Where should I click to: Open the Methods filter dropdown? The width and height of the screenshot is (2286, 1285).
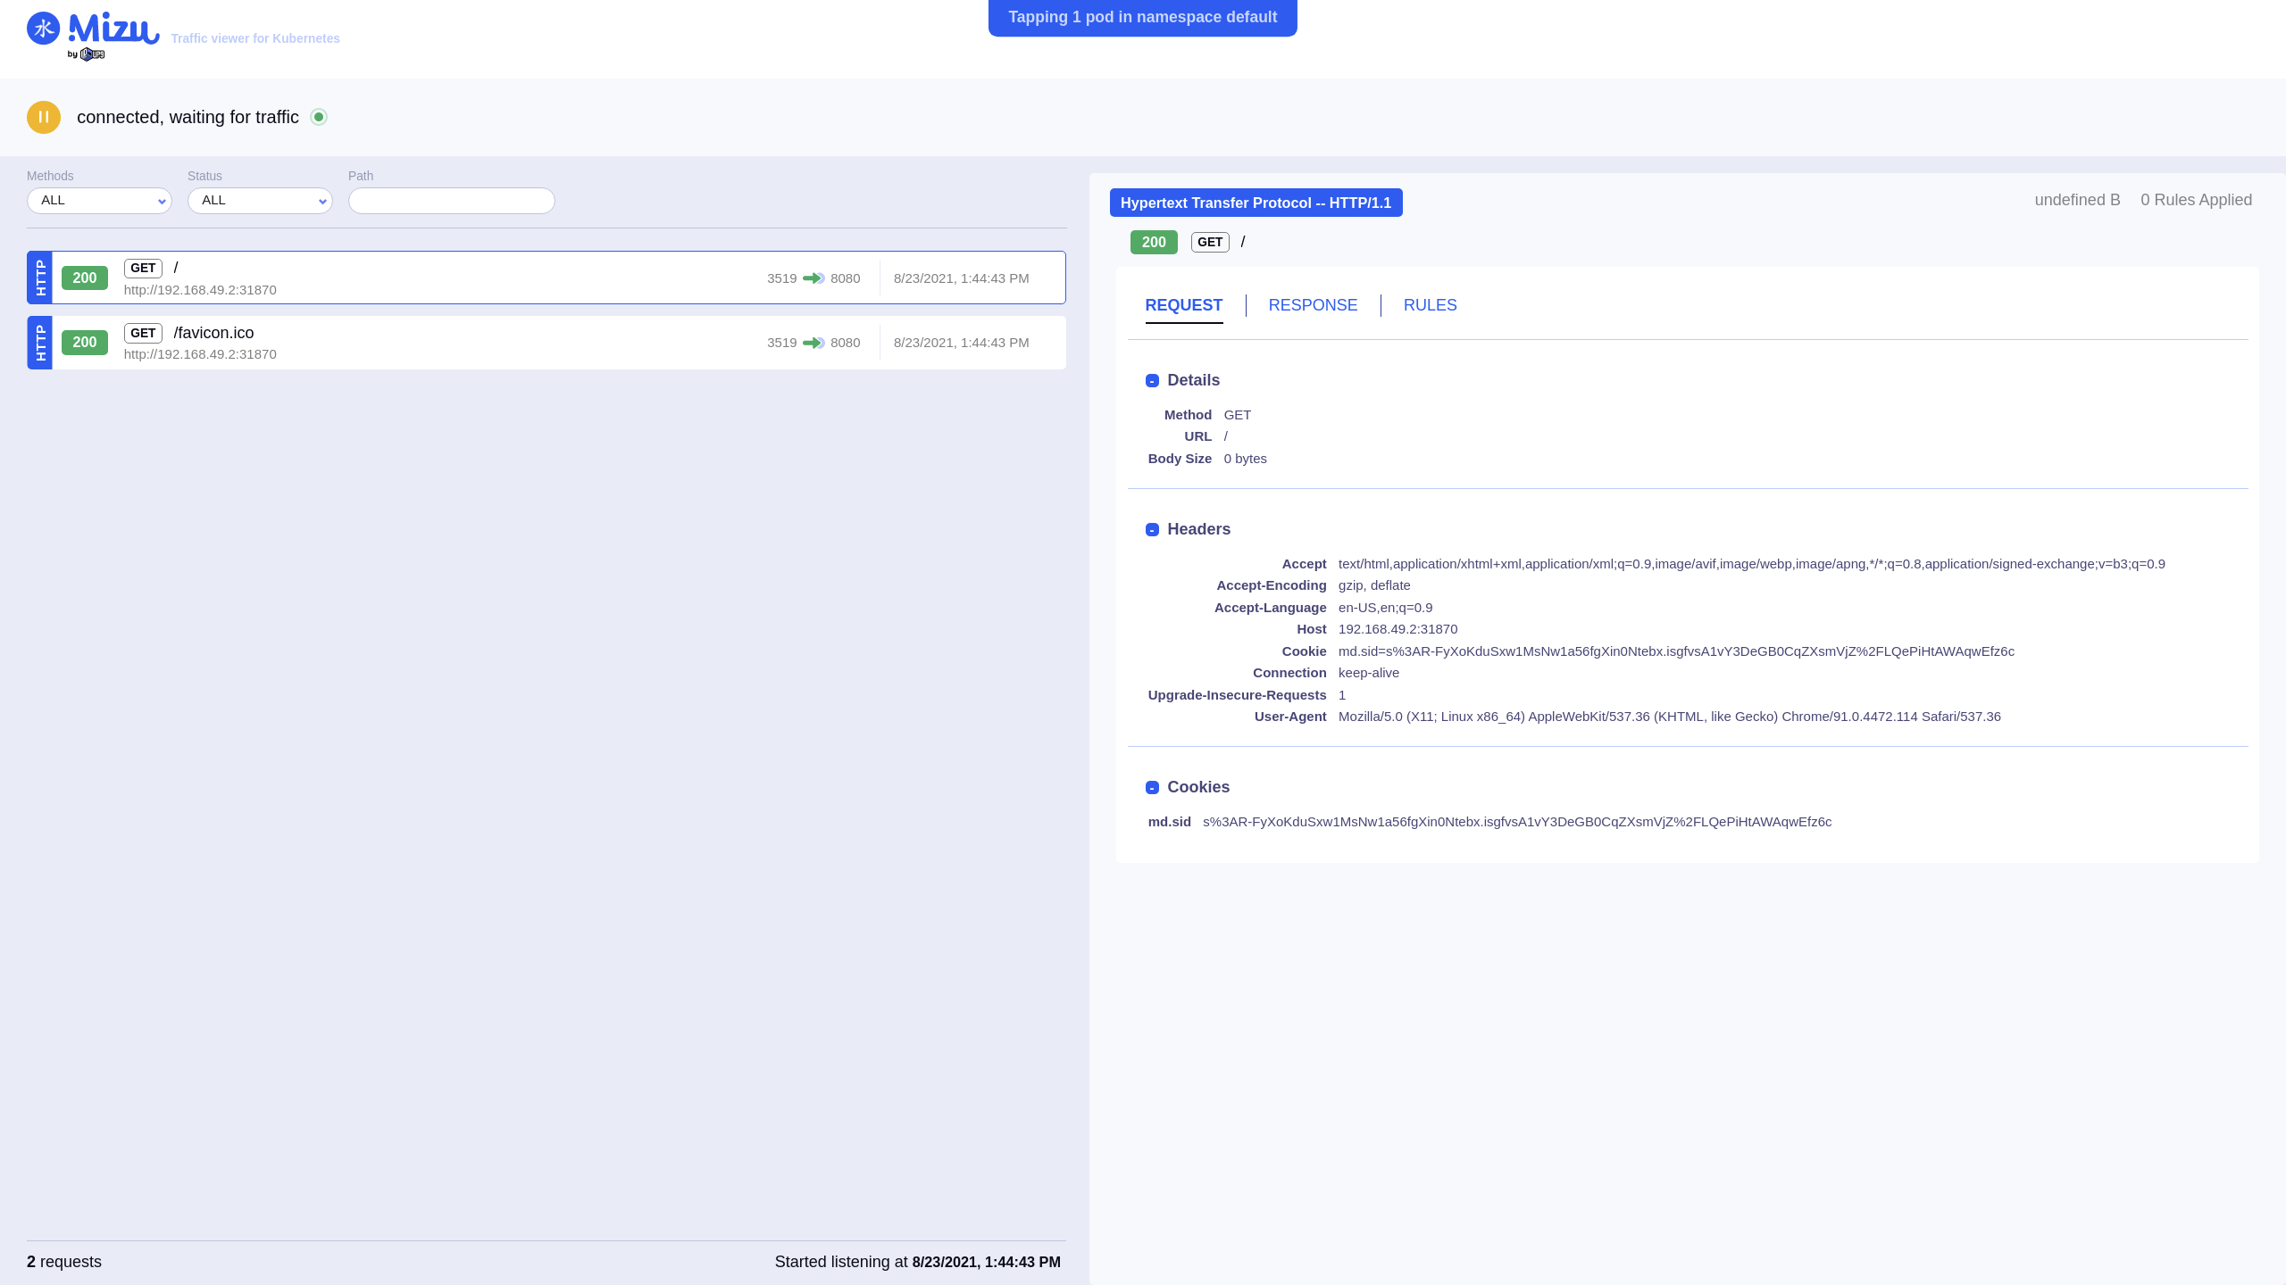click(99, 201)
